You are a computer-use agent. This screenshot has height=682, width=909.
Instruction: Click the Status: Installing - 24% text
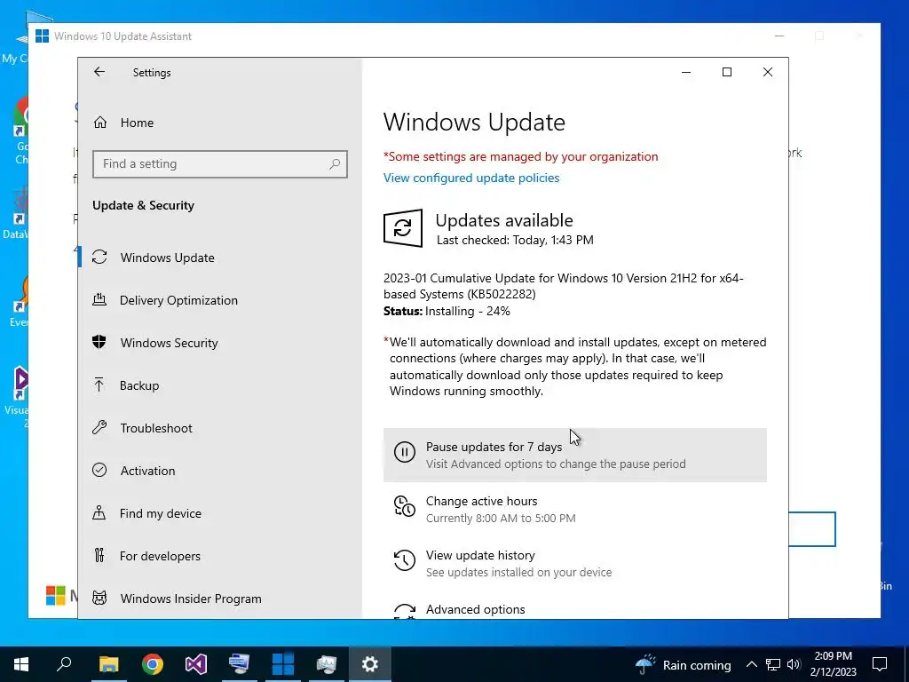[447, 312]
